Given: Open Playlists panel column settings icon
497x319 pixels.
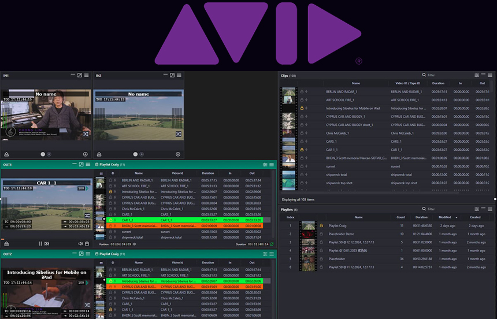Looking at the screenshot, I should point(477,209).
